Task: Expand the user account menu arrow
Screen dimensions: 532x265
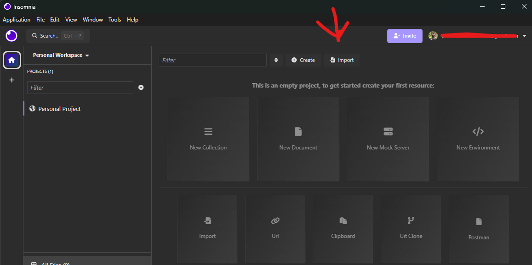Action: (x=524, y=36)
